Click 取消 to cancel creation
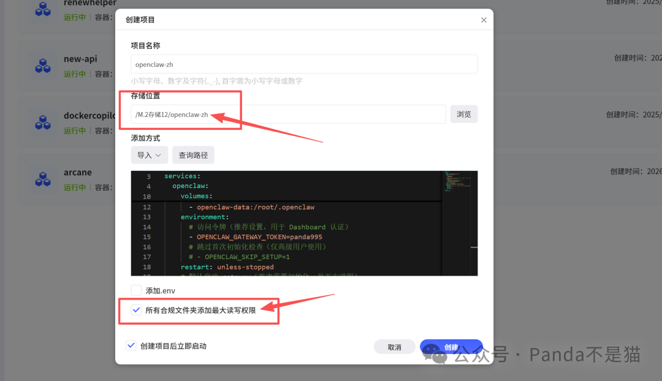This screenshot has height=381, width=662. (x=394, y=347)
